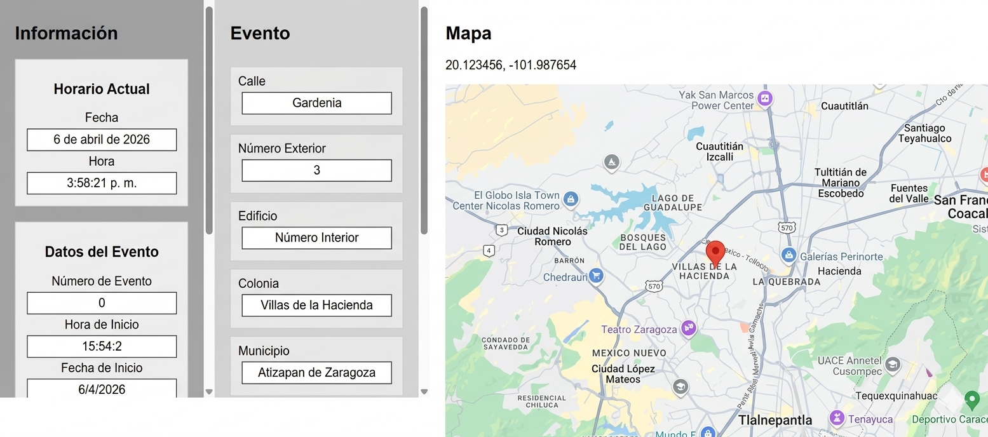Select the Colonia field Villas de la Hacienda
The height and width of the screenshot is (437, 988).
[x=316, y=306]
